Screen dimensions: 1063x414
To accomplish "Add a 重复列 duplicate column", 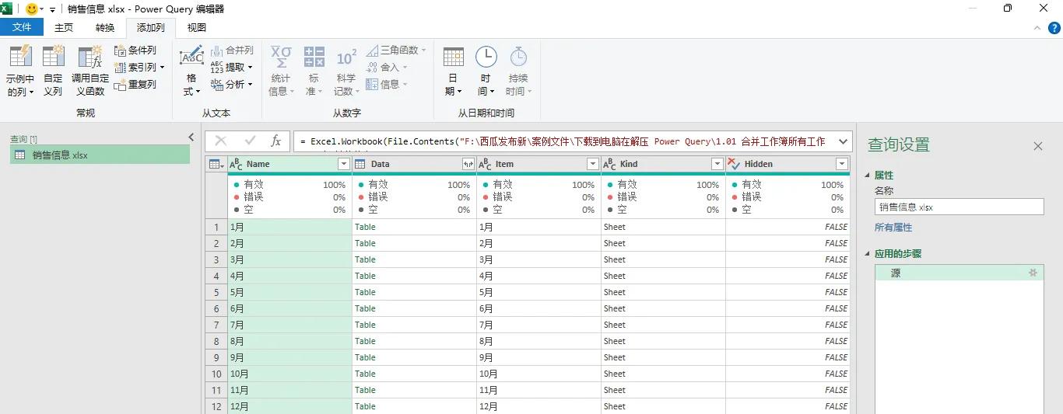I will [135, 85].
